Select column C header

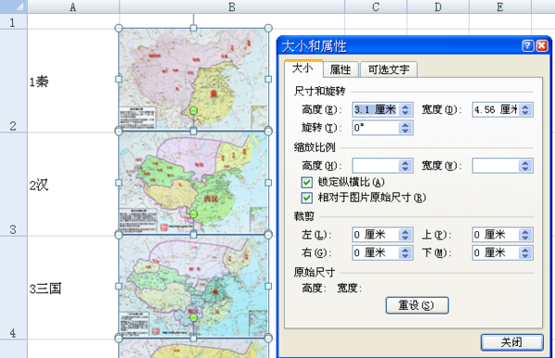376,6
